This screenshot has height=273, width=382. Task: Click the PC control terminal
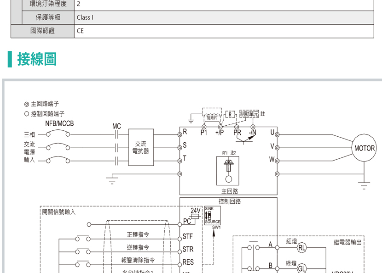[180, 225]
